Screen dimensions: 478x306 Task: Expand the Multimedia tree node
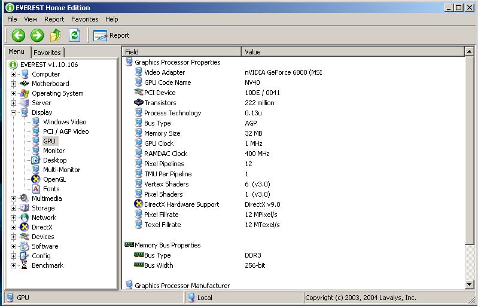coord(13,198)
